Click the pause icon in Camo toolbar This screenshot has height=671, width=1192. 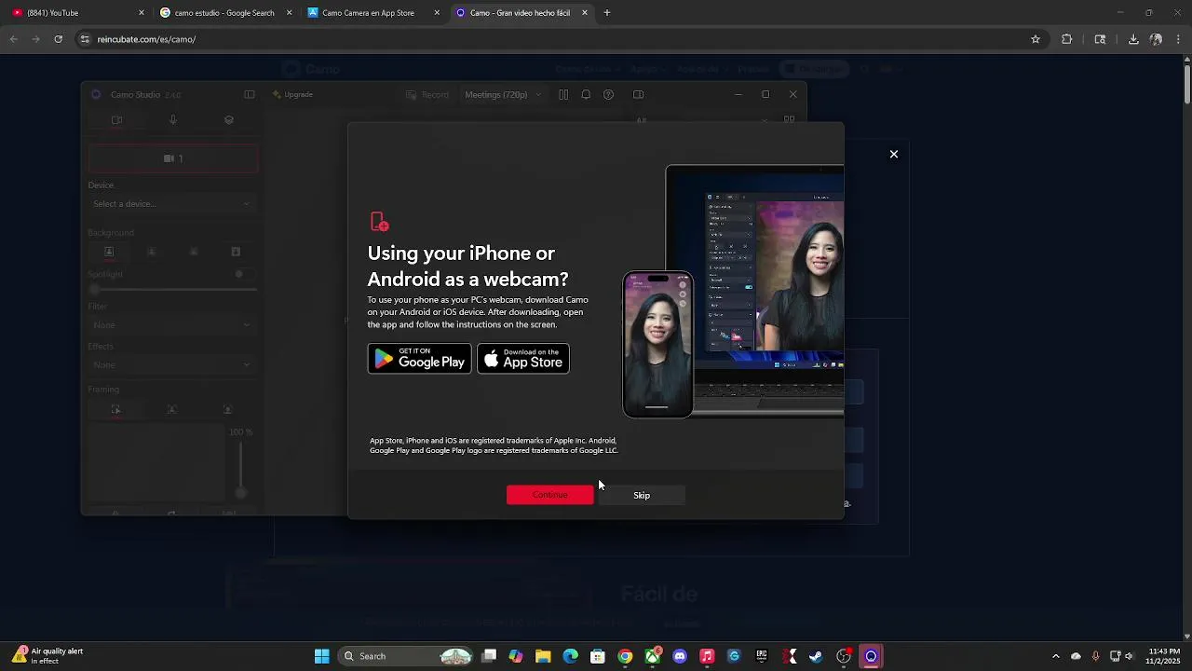point(563,94)
